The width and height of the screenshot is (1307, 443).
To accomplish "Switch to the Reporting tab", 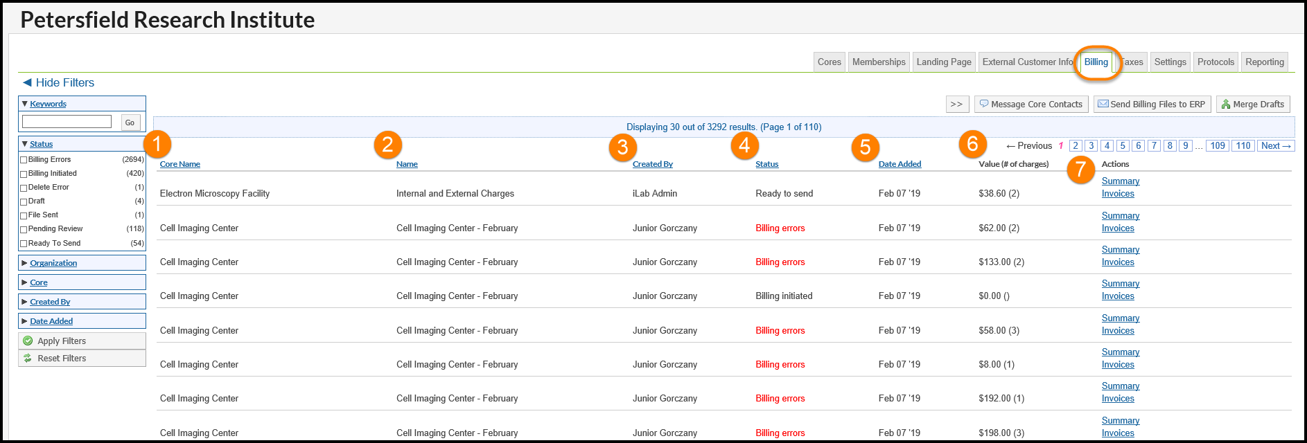I will click(x=1264, y=62).
